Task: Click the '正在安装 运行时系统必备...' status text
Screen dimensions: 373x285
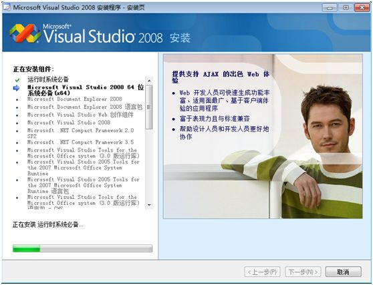Action: click(48, 224)
